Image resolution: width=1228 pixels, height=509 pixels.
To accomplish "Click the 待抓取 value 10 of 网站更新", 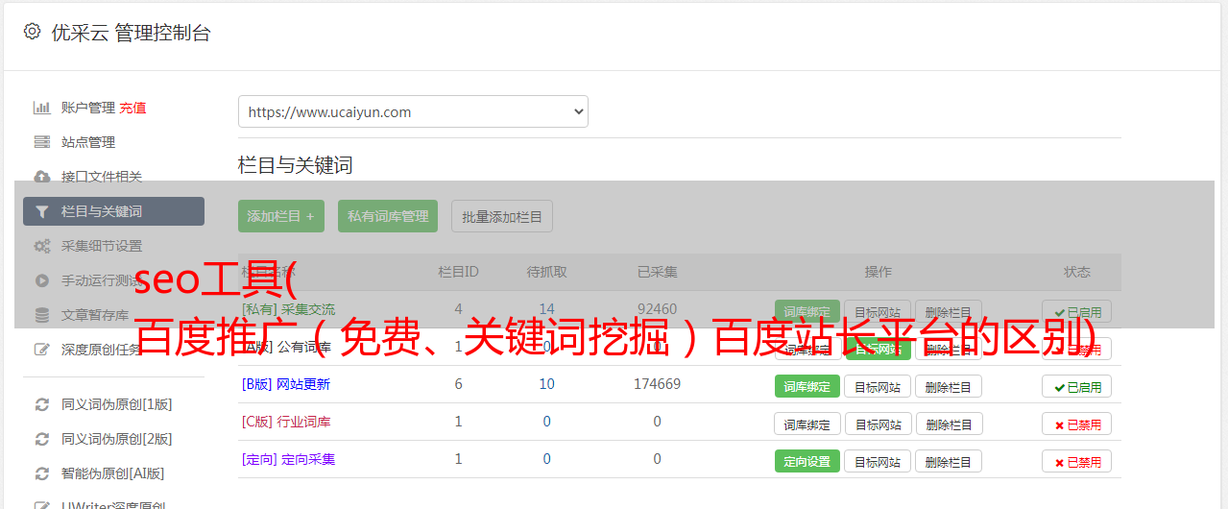I will point(546,384).
